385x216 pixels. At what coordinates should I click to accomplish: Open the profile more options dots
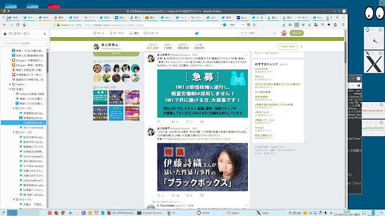pyautogui.click(x=301, y=46)
